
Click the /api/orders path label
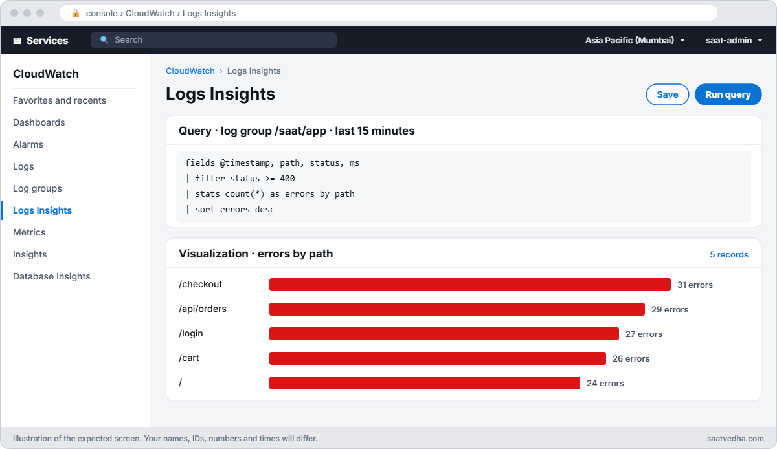pos(203,309)
